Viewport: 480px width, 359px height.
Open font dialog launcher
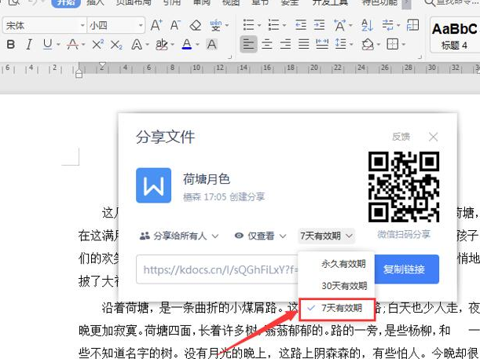230,57
